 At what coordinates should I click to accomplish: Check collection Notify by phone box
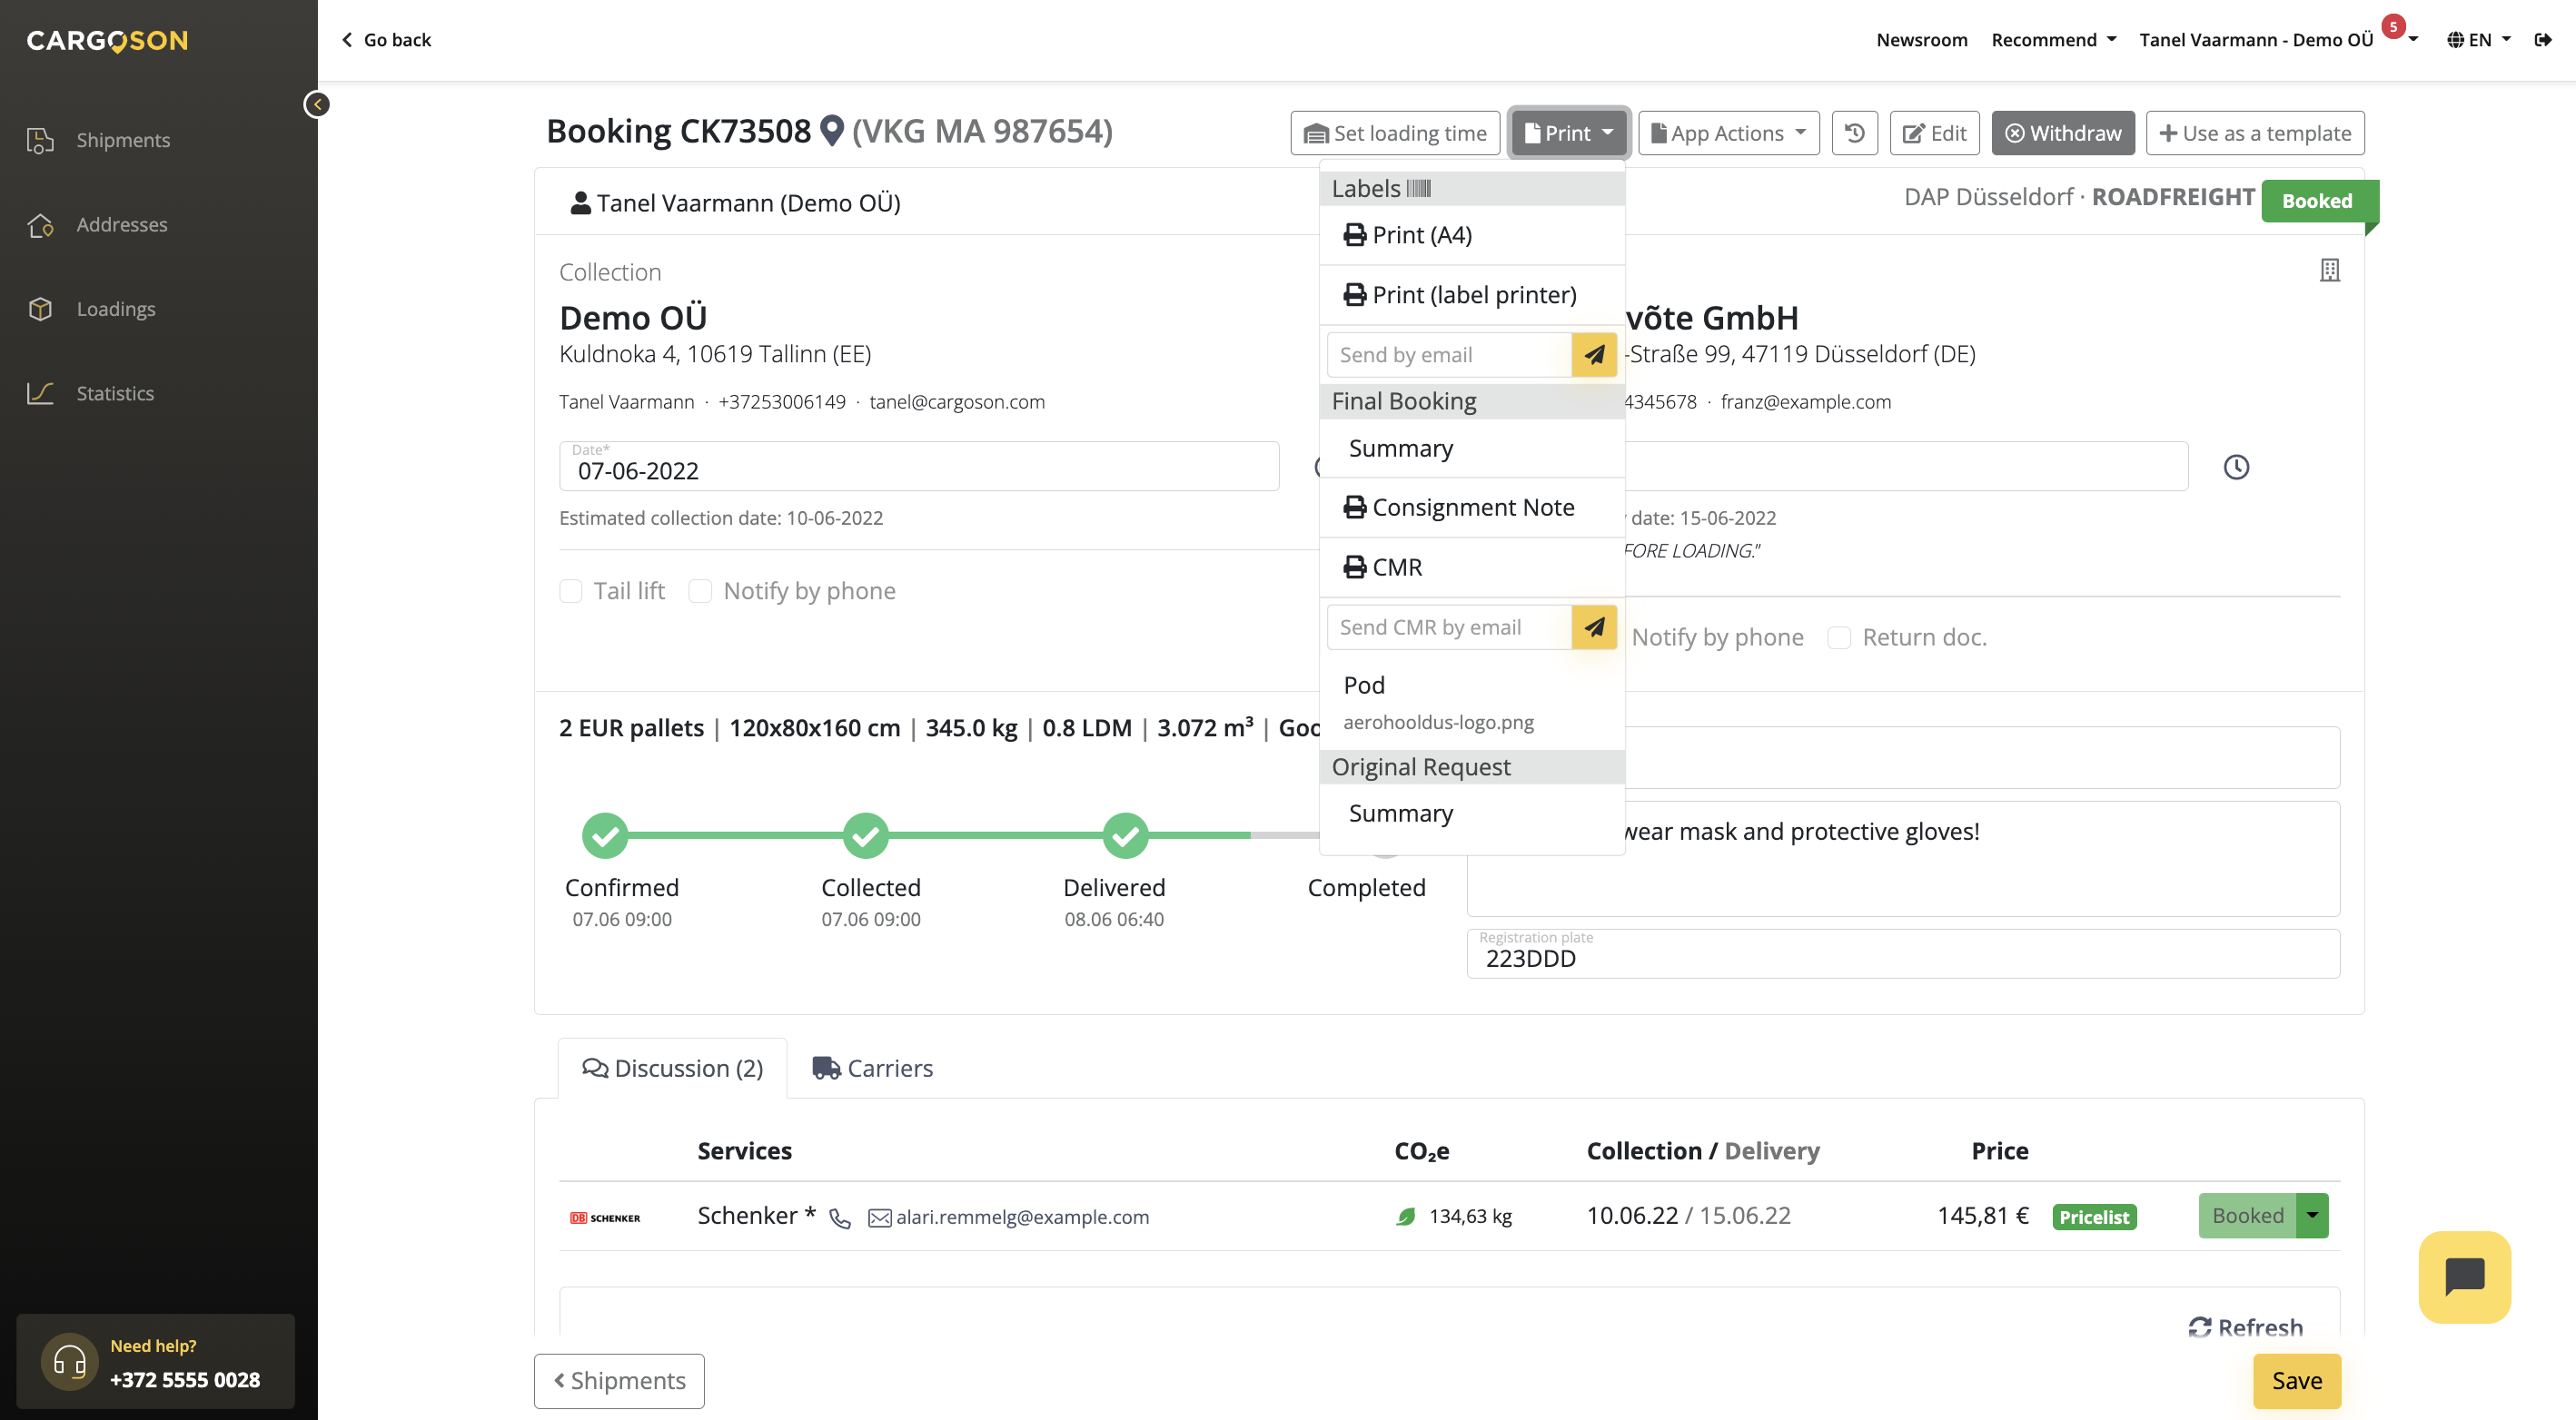coord(700,590)
